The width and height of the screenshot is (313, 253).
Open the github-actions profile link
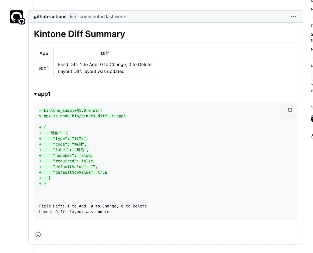[x=50, y=16]
